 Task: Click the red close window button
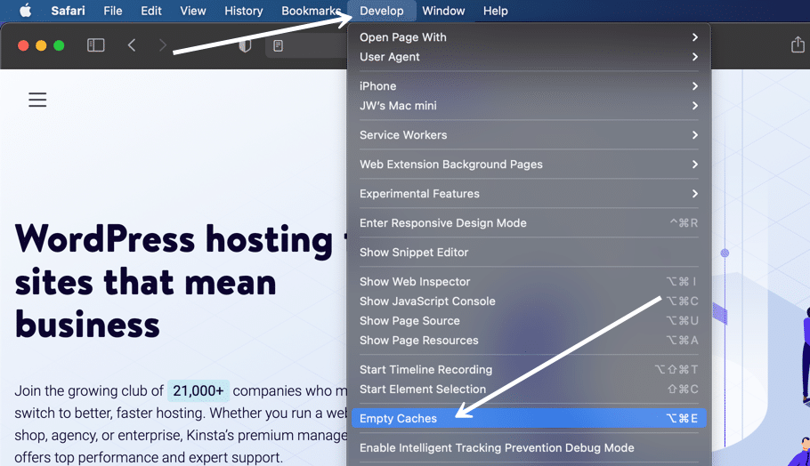point(23,45)
